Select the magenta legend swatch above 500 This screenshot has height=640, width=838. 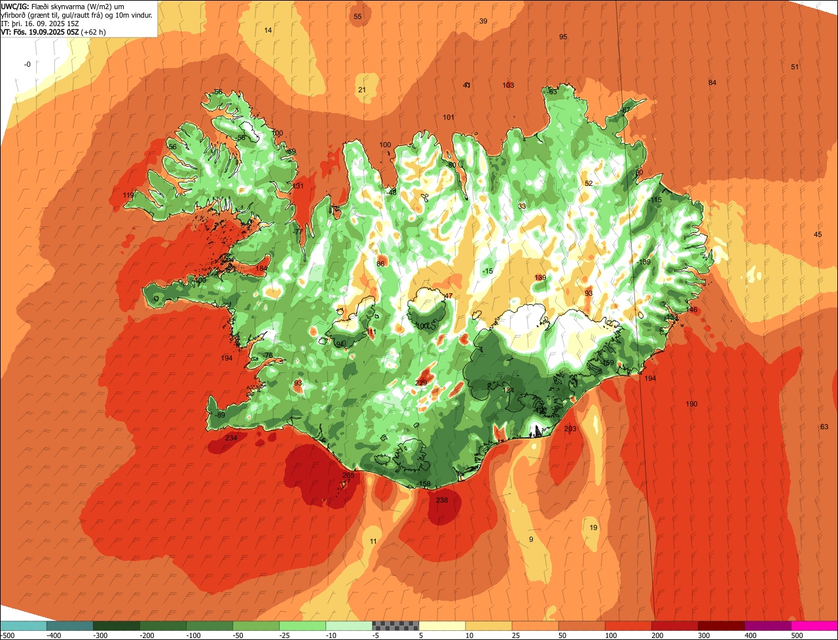[x=814, y=626]
